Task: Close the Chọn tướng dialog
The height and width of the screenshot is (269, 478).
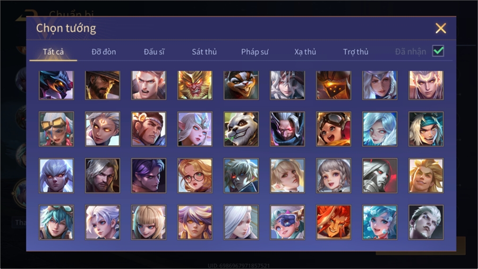Action: pyautogui.click(x=441, y=28)
